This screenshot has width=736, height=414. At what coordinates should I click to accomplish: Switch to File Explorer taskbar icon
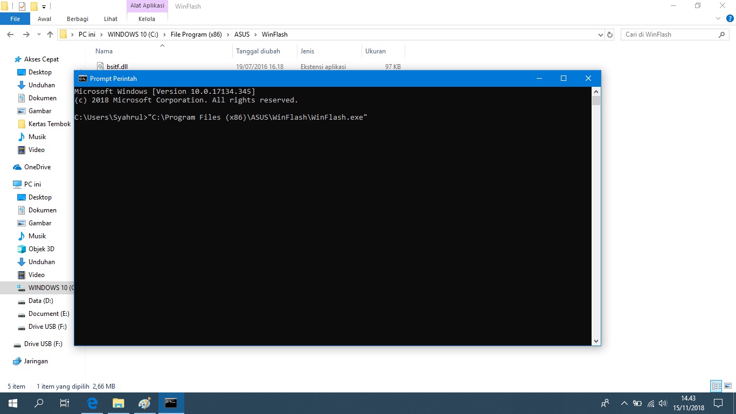[x=119, y=403]
